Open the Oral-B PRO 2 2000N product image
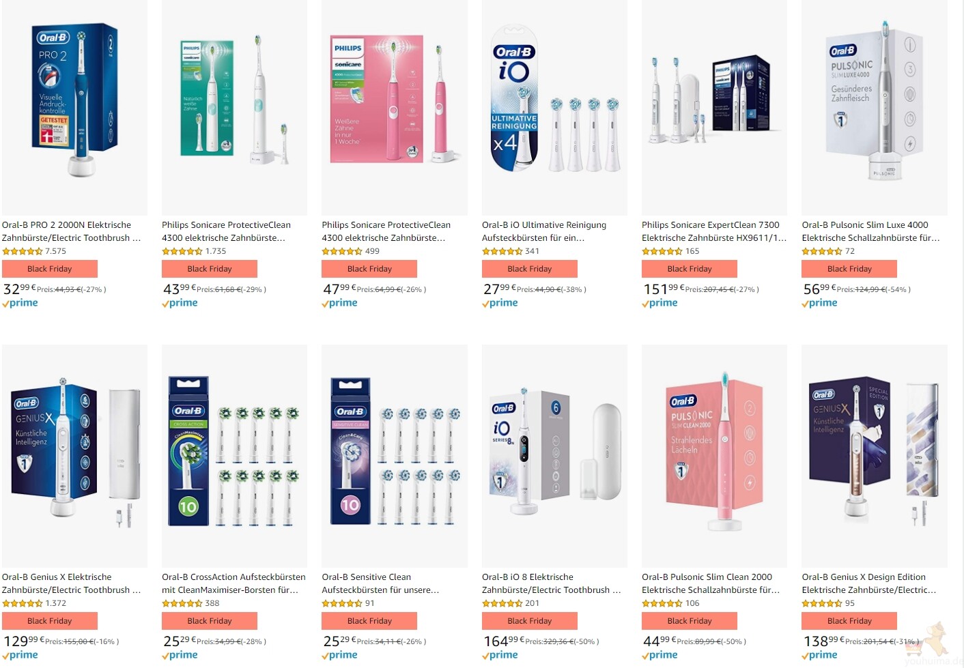964x668 pixels. coord(74,107)
